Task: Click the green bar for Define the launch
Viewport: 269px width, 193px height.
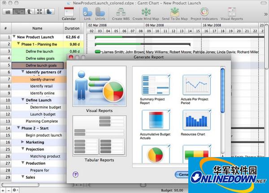Action: [x=98, y=52]
